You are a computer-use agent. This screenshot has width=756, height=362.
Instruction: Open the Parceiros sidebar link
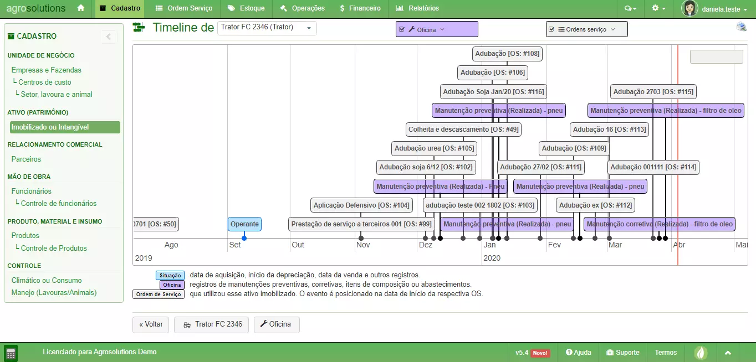tap(26, 159)
